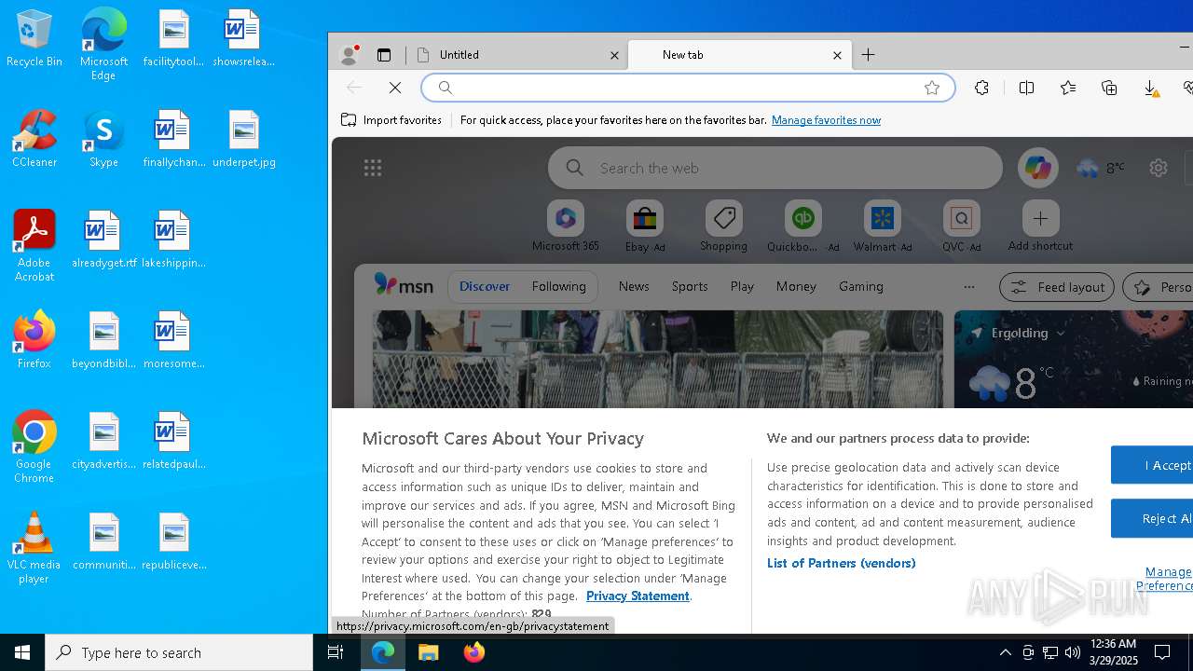
Task: Open the Microsoft 365 shortcut
Action: [566, 226]
